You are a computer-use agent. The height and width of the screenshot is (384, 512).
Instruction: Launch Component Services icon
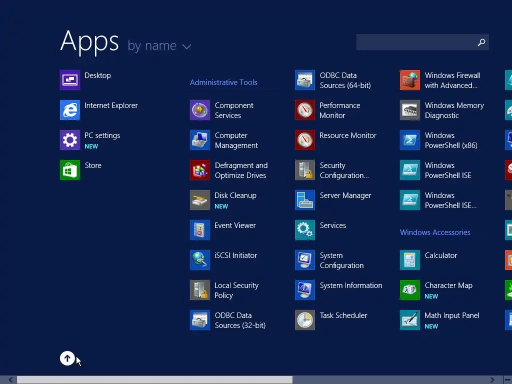point(200,109)
